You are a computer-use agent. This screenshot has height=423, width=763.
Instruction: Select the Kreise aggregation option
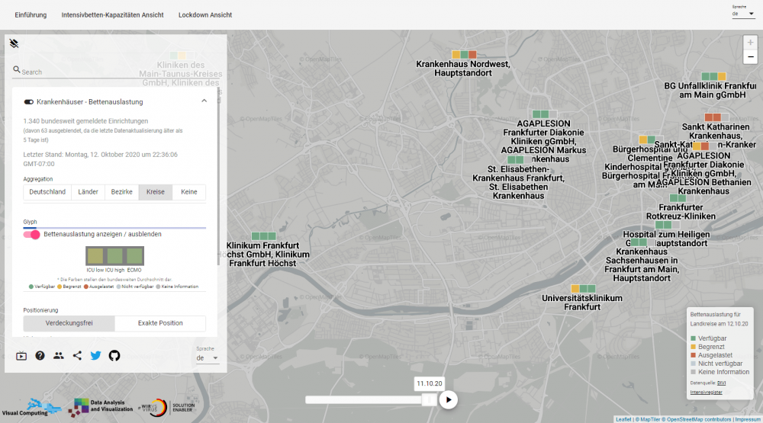(x=155, y=192)
